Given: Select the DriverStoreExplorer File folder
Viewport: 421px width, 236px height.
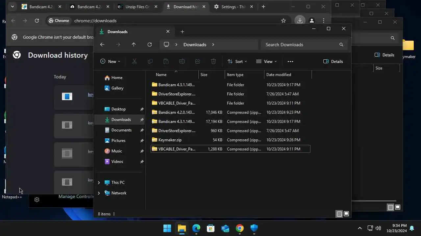Looking at the screenshot, I should (230, 94).
